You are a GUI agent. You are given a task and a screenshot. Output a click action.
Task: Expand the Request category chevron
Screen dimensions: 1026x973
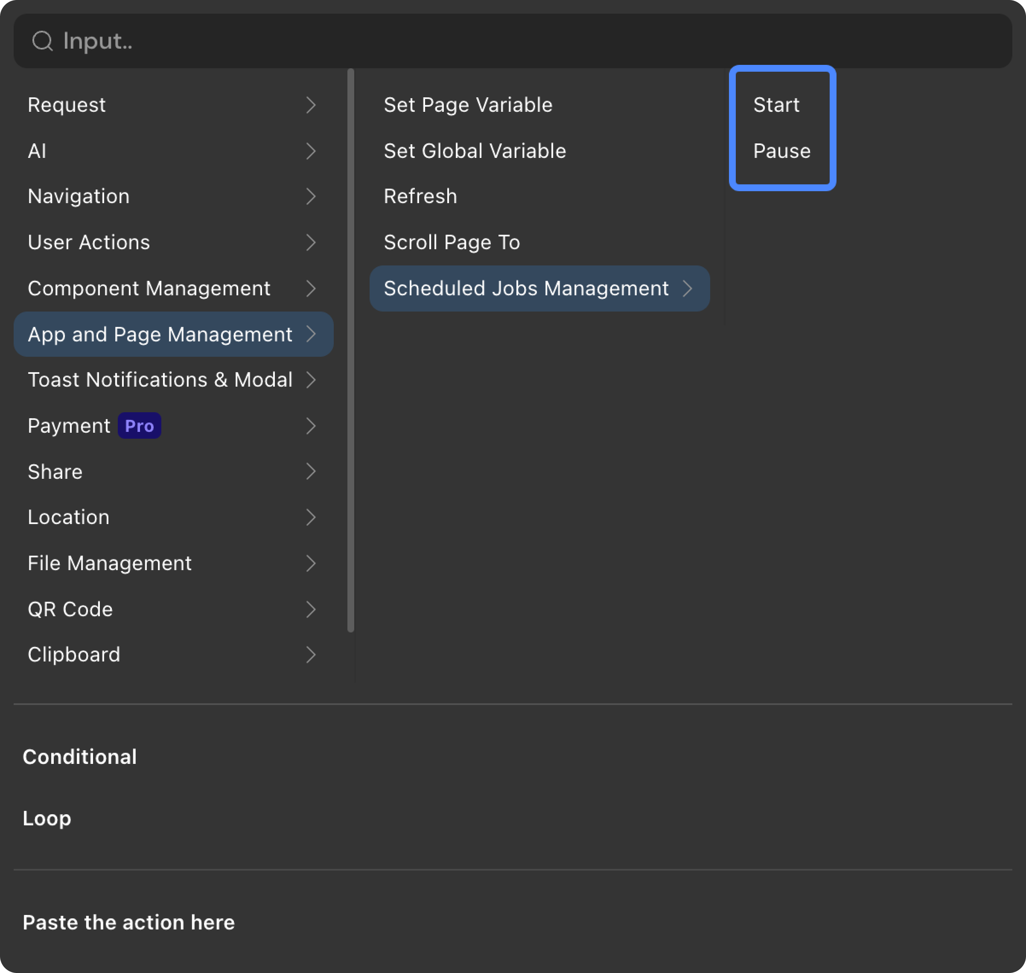[311, 105]
